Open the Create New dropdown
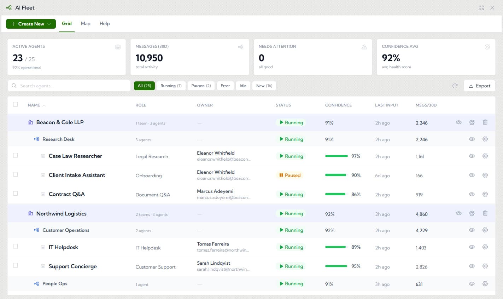Image resolution: width=503 pixels, height=299 pixels. tap(31, 24)
